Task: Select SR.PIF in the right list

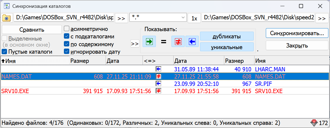Action: coord(263,84)
